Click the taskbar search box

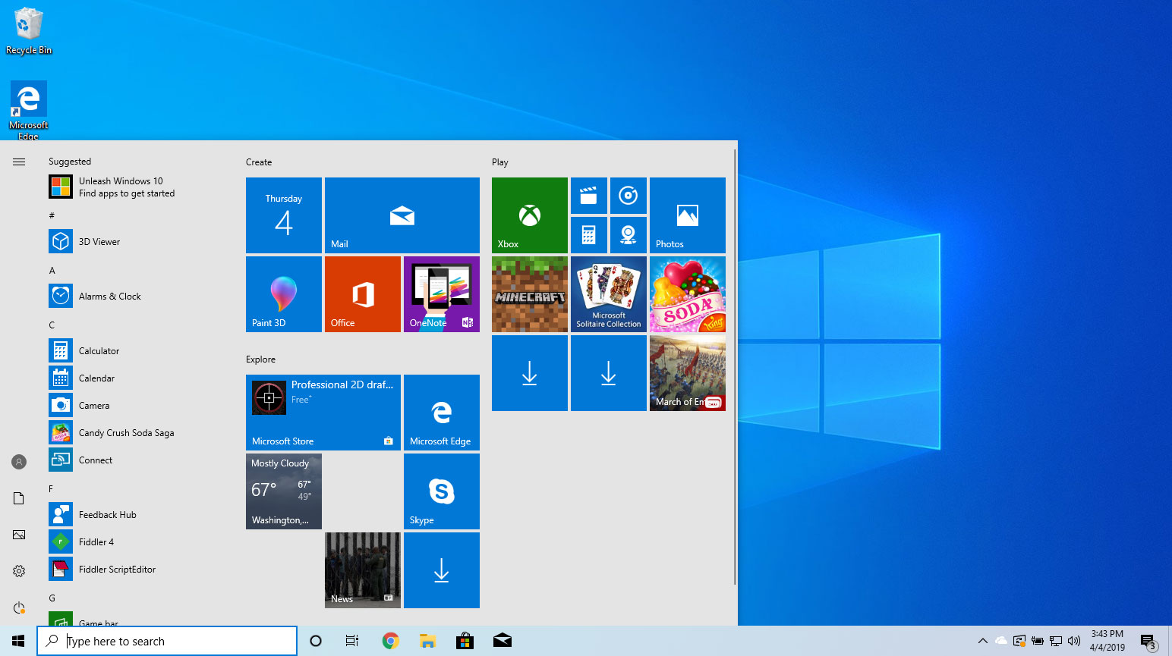click(167, 641)
